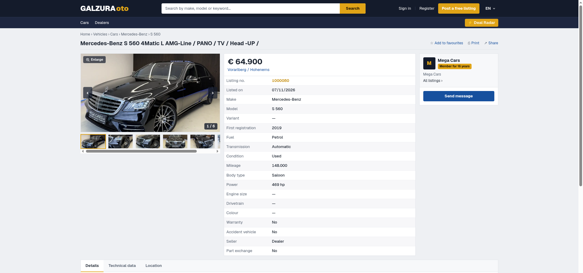583x273 pixels.
Task: Focus the search input field
Action: [251, 8]
